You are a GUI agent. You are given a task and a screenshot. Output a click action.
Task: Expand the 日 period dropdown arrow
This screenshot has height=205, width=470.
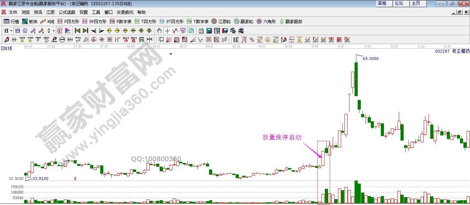(11, 31)
